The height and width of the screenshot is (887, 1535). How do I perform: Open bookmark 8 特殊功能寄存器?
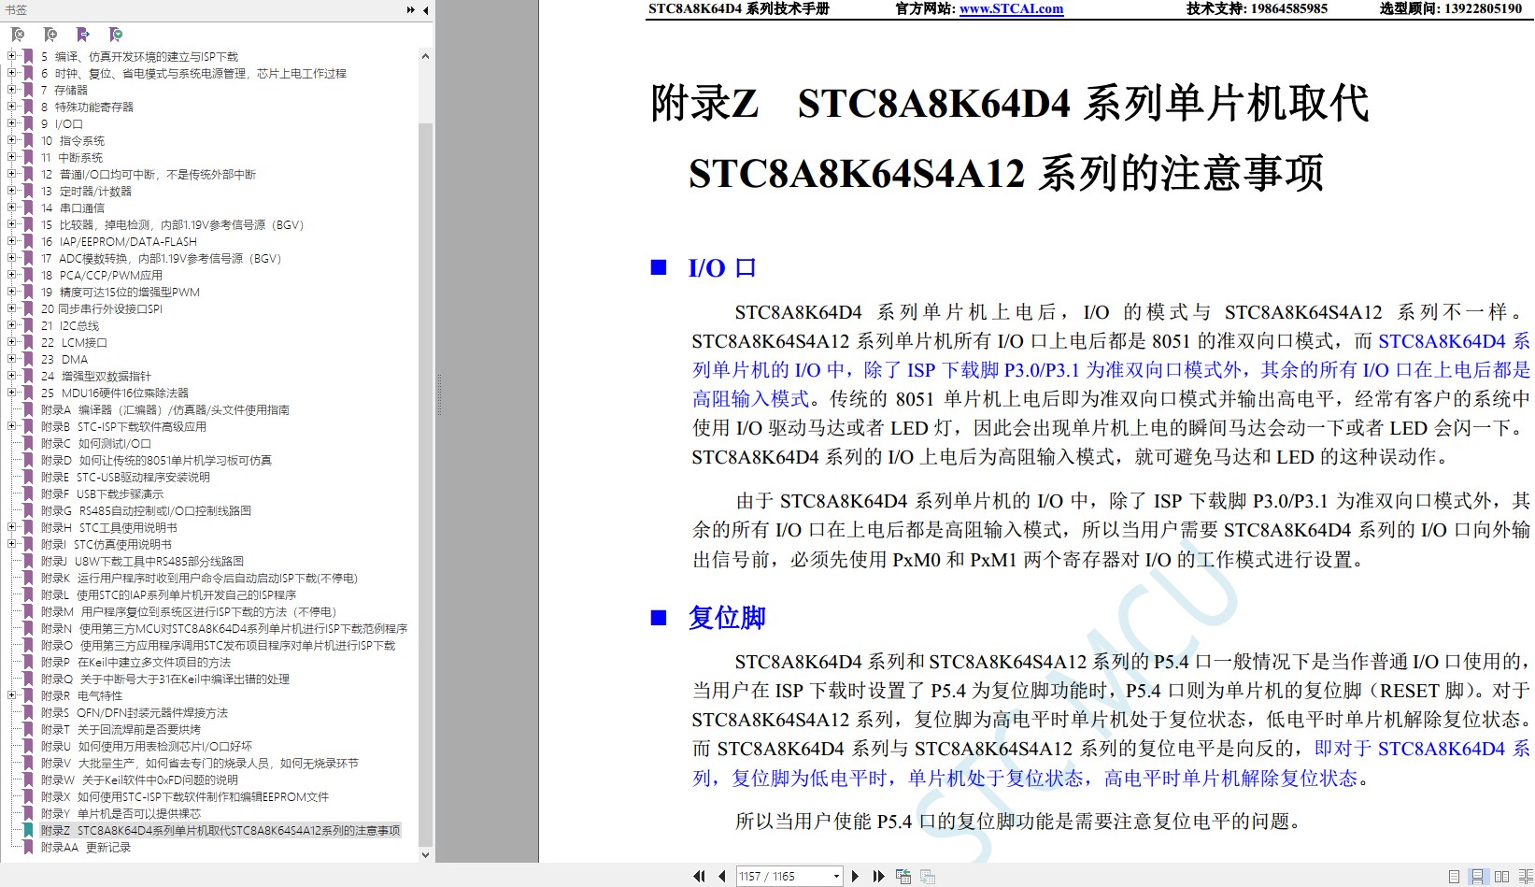pos(87,107)
